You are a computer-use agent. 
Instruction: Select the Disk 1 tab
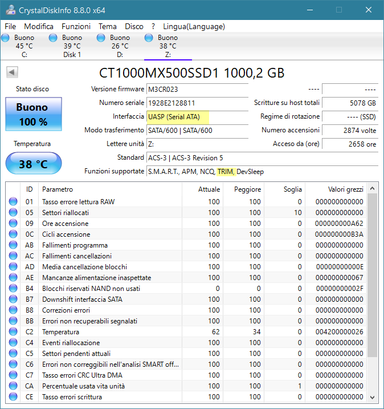click(72, 46)
